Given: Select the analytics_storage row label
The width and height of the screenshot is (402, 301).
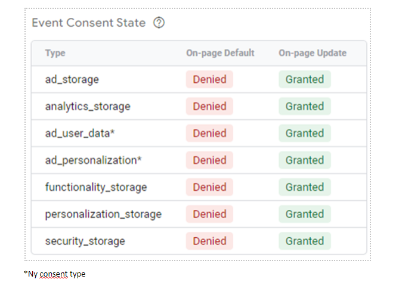Looking at the screenshot, I should click(x=88, y=107).
